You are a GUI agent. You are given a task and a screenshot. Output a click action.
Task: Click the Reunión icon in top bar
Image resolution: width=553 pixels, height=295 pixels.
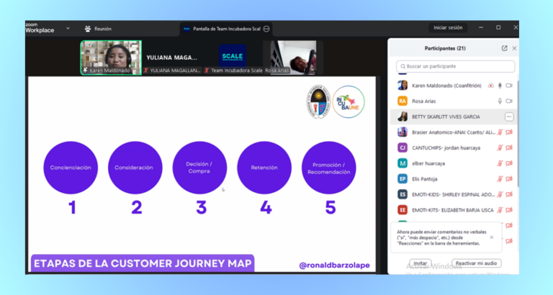click(x=88, y=29)
